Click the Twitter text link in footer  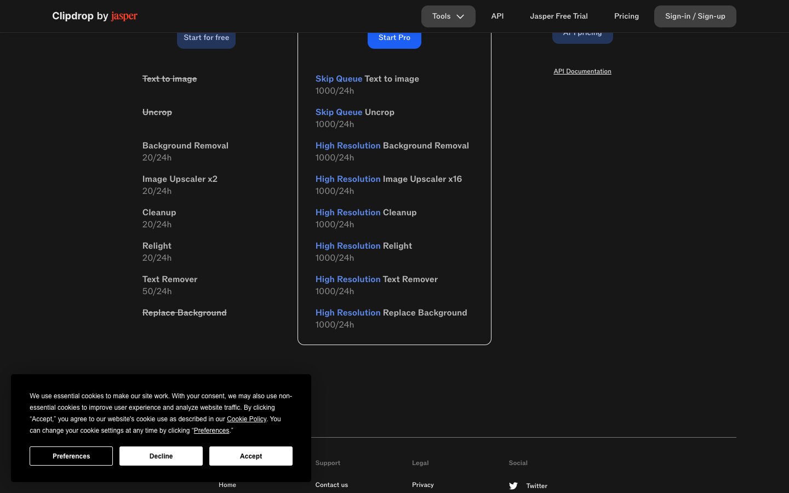[536, 486]
